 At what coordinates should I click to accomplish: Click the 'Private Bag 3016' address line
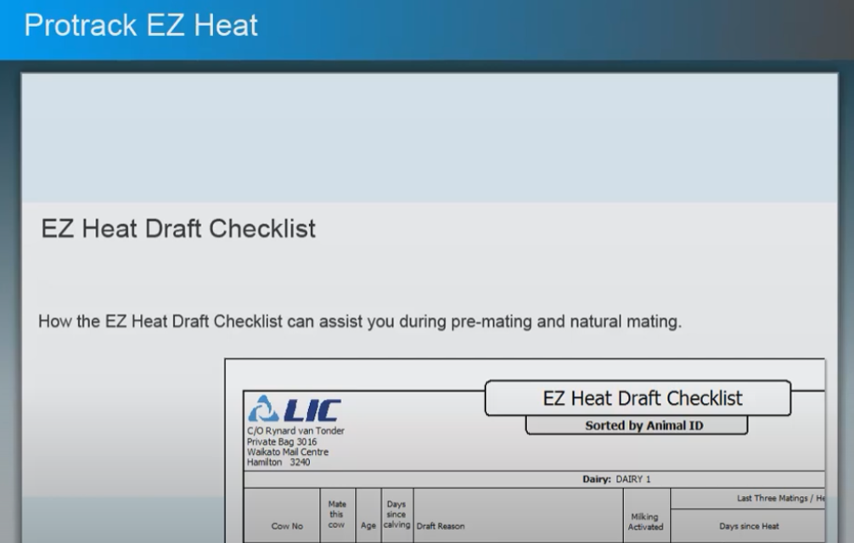click(x=282, y=441)
